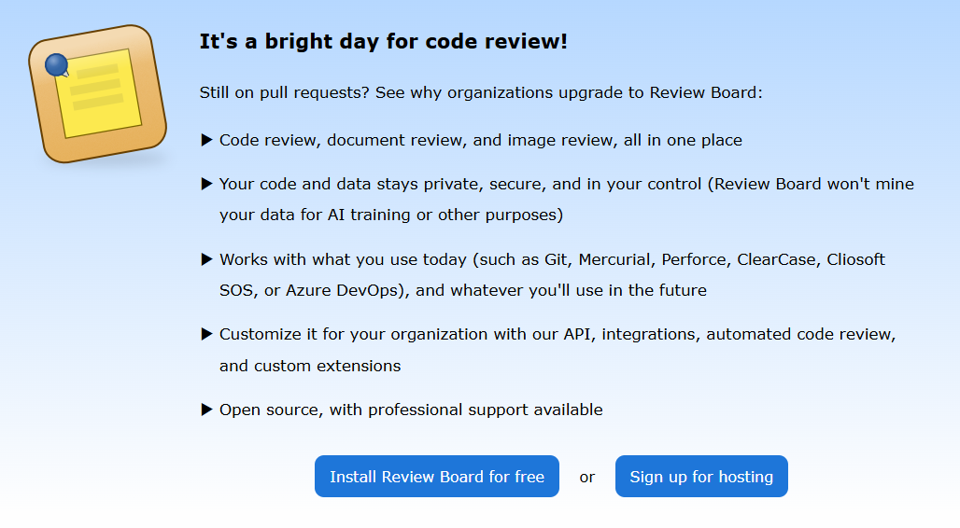This screenshot has height=528, width=960.
Task: Click the text mentioning "SOS, or Azure DevOps"
Action: click(463, 290)
